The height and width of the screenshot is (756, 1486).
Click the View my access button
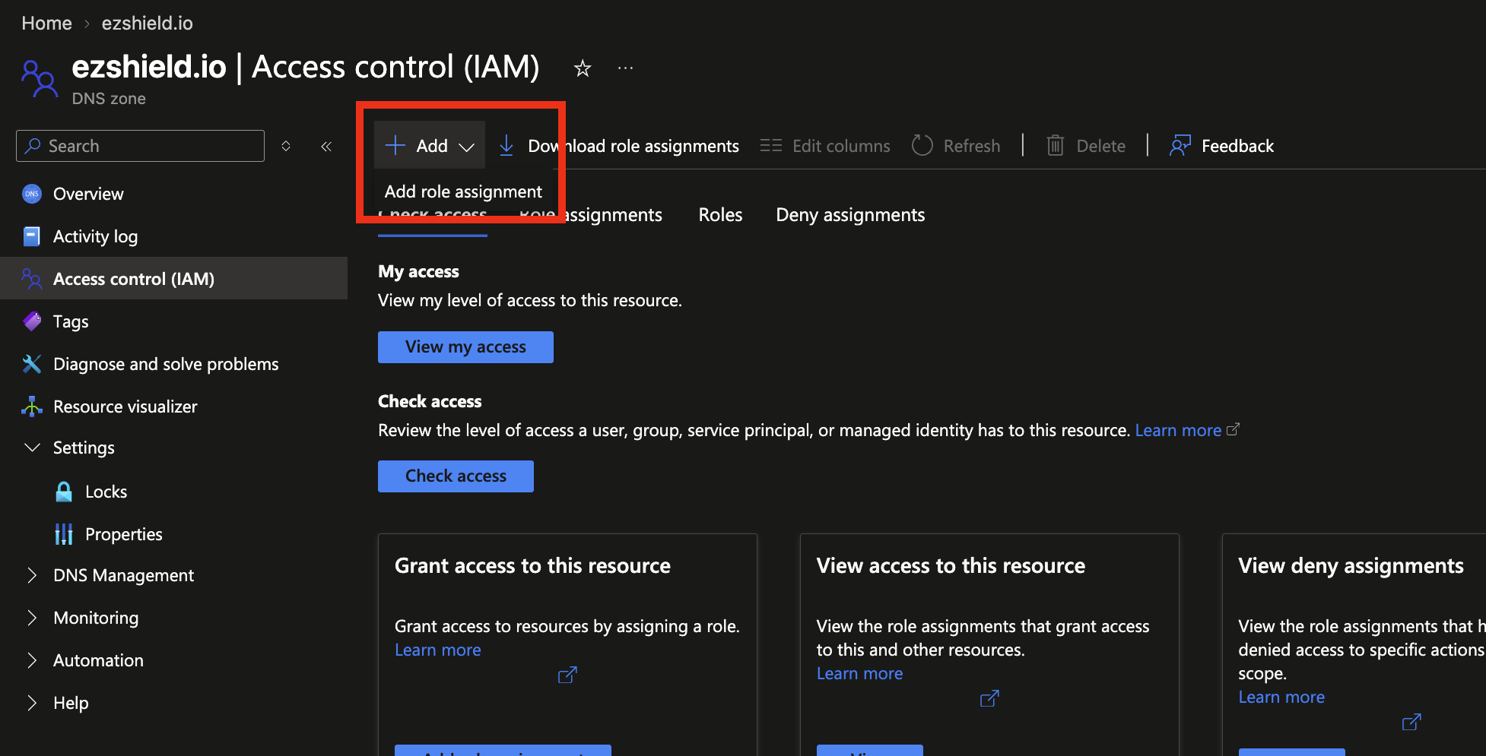(465, 346)
